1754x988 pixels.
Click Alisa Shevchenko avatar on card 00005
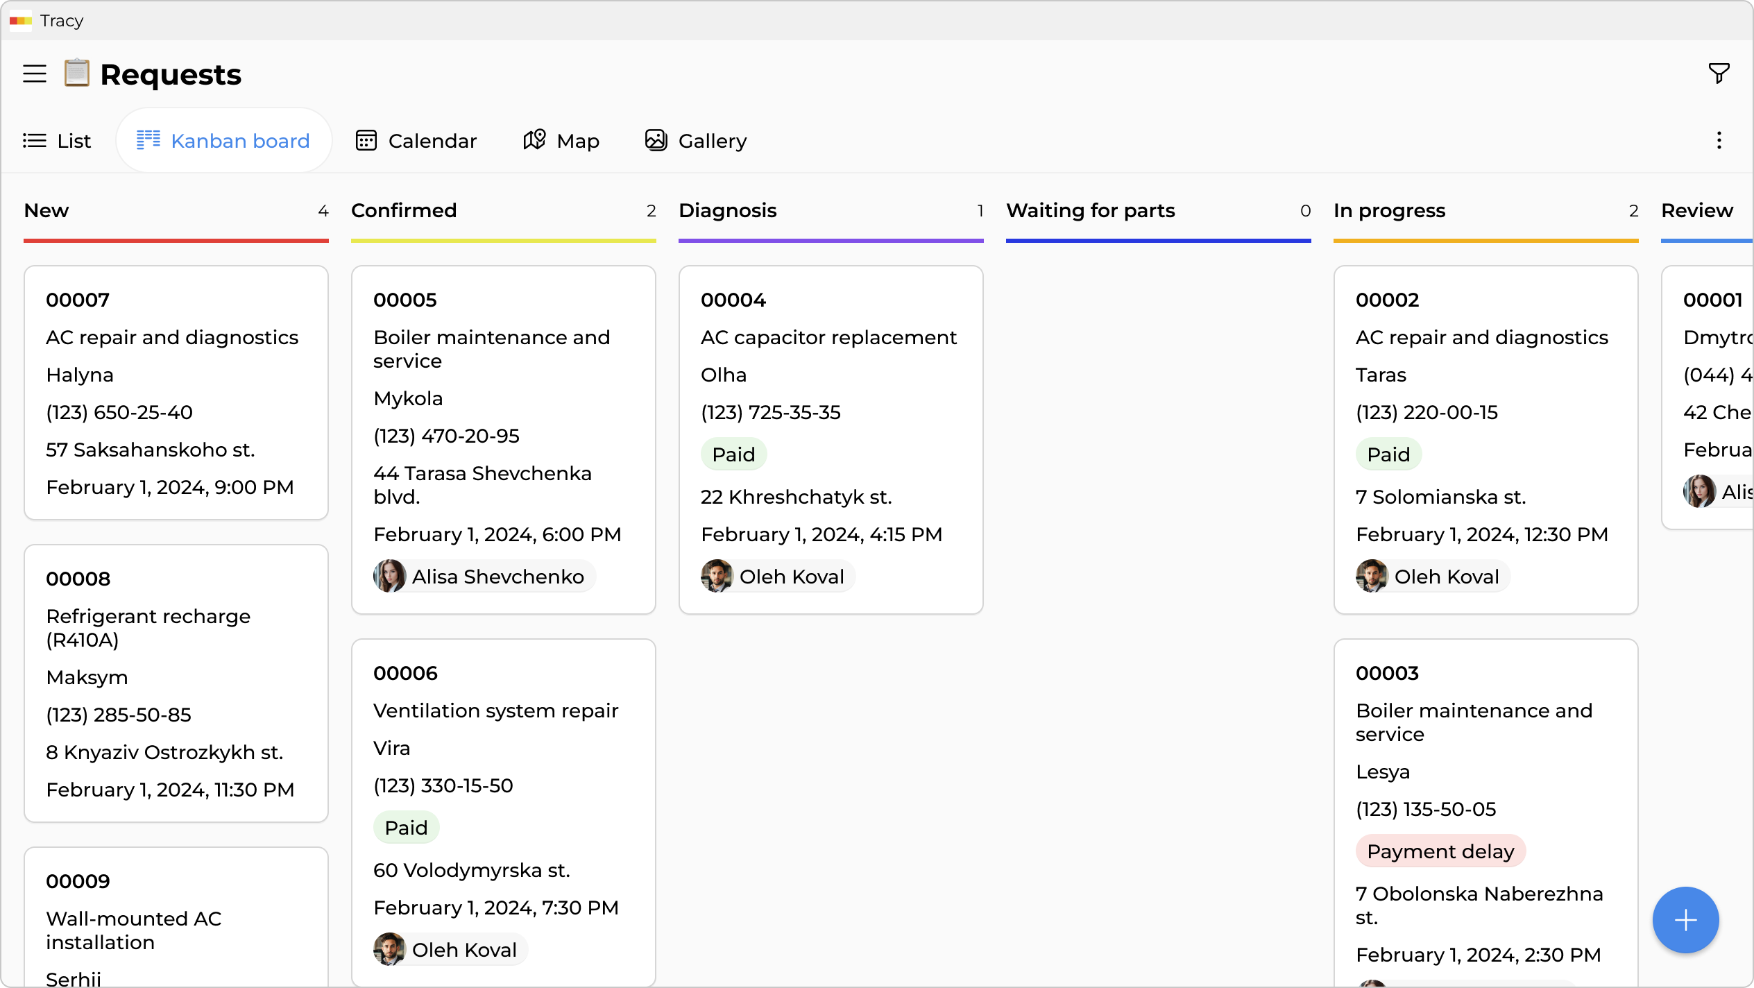390,576
